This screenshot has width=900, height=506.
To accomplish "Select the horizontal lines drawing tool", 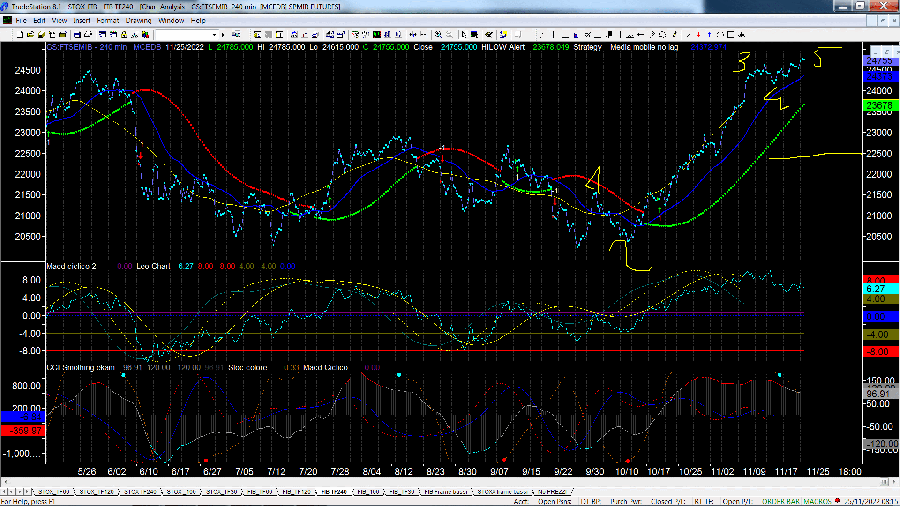I will point(565,35).
